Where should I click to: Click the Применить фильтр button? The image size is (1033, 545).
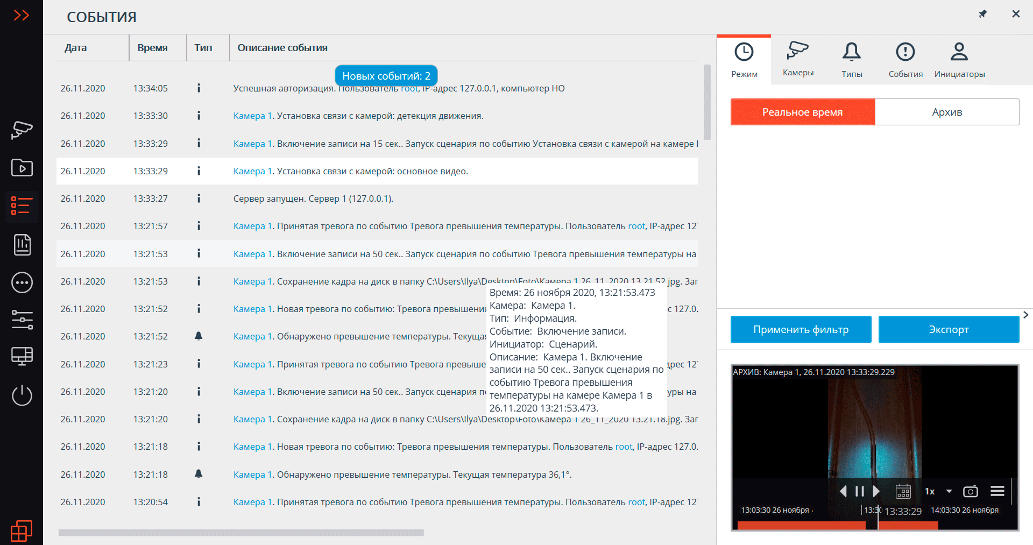[801, 329]
